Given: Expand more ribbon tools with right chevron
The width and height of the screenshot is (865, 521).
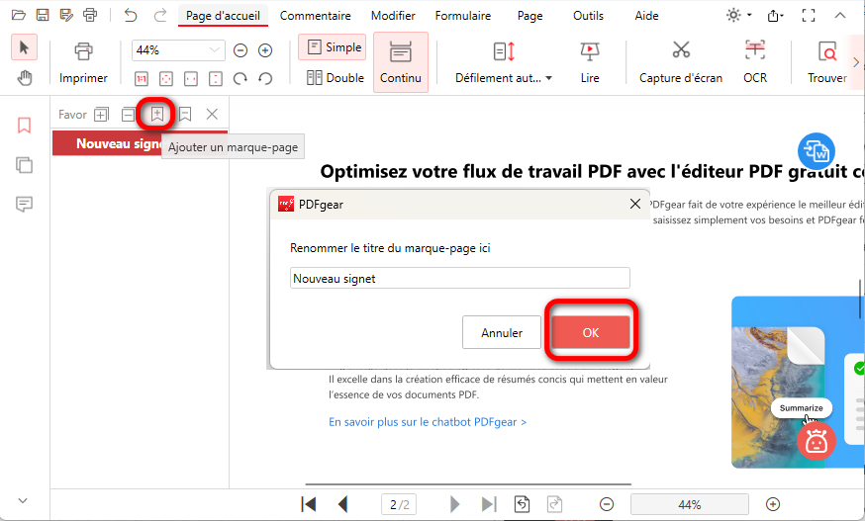Looking at the screenshot, I should (x=856, y=62).
